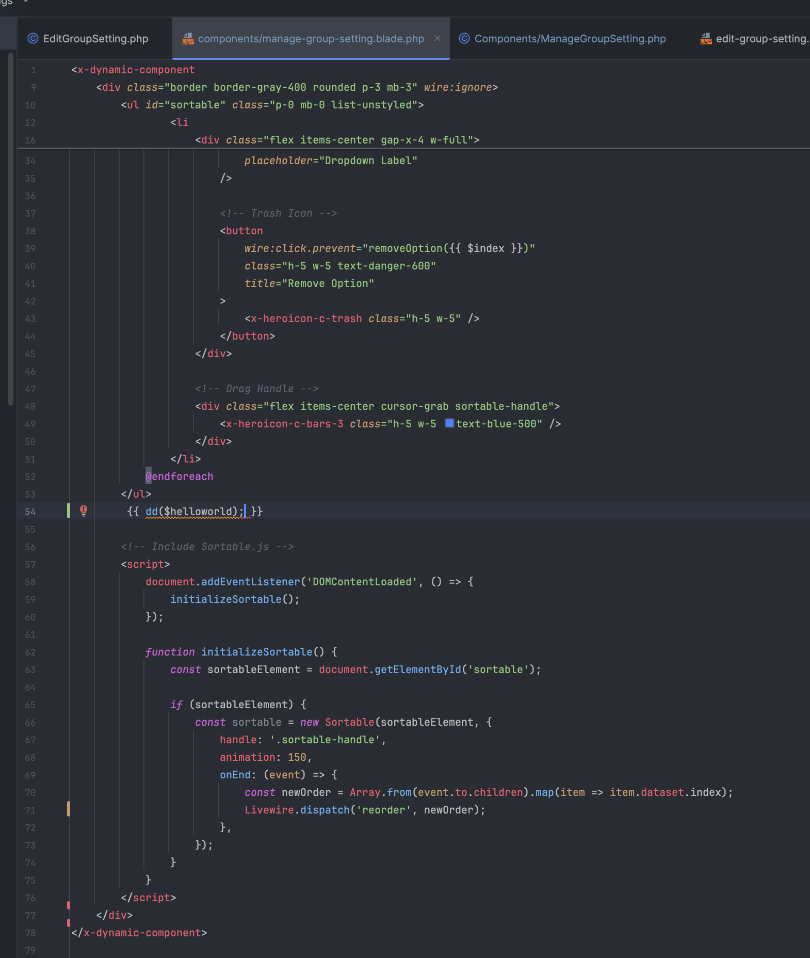Click Livewire.dispatch on line 71
The height and width of the screenshot is (958, 810).
pyautogui.click(x=297, y=810)
